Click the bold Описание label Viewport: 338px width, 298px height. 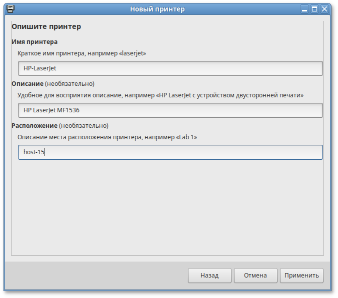pyautogui.click(x=27, y=83)
